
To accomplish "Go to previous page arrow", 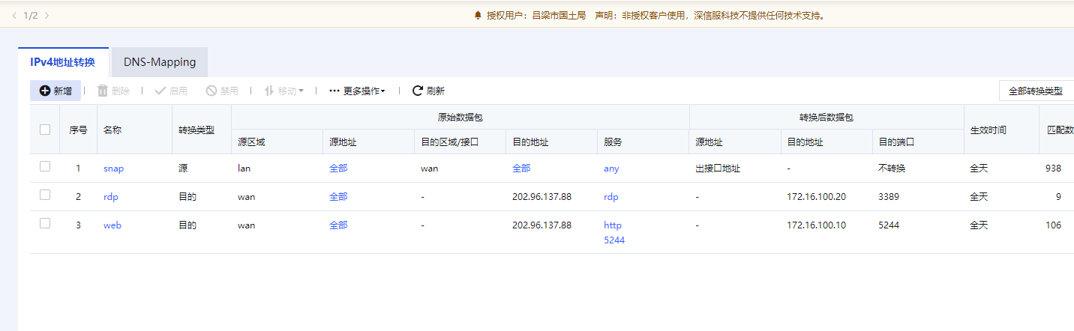I will click(13, 15).
